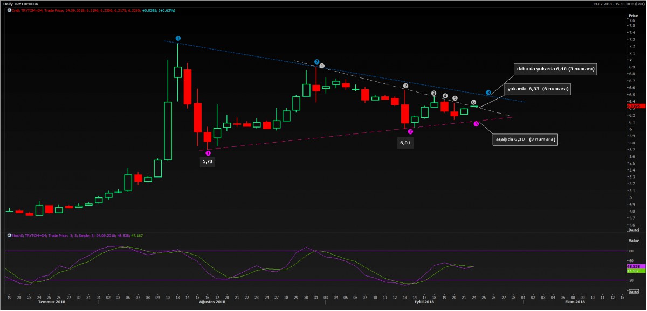Screen dimensions: 647x311
Task: Select blue marker 1 at the chart peak
Action: [178, 39]
